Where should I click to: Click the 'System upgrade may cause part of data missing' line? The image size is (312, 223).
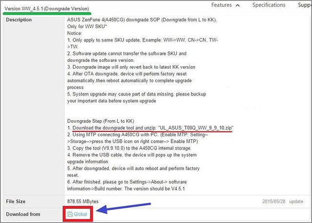(x=137, y=94)
